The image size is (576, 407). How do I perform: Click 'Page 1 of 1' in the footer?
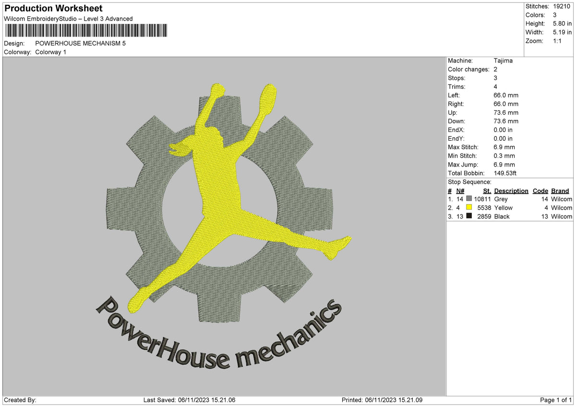(x=556, y=400)
